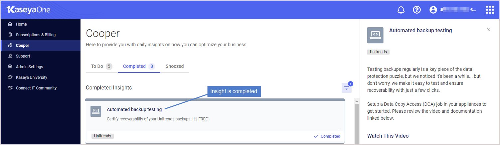This screenshot has width=500, height=145.
Task: Open the help question mark icon
Action: 417,10
